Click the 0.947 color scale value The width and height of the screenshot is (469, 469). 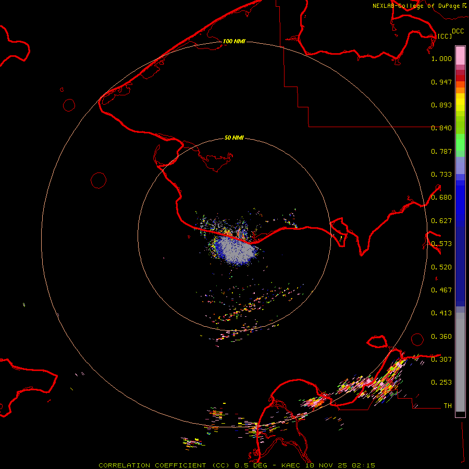(x=441, y=82)
